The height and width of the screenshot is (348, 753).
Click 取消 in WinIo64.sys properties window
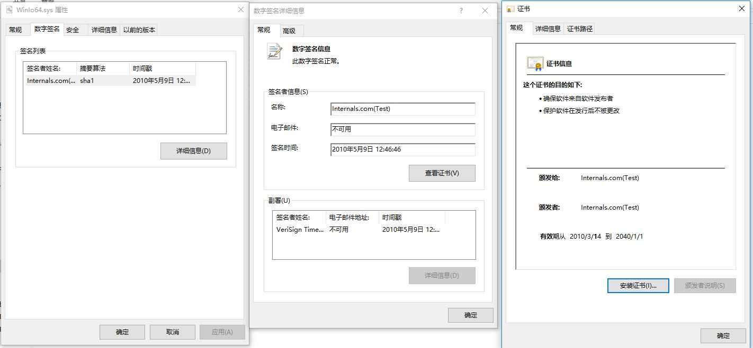173,332
